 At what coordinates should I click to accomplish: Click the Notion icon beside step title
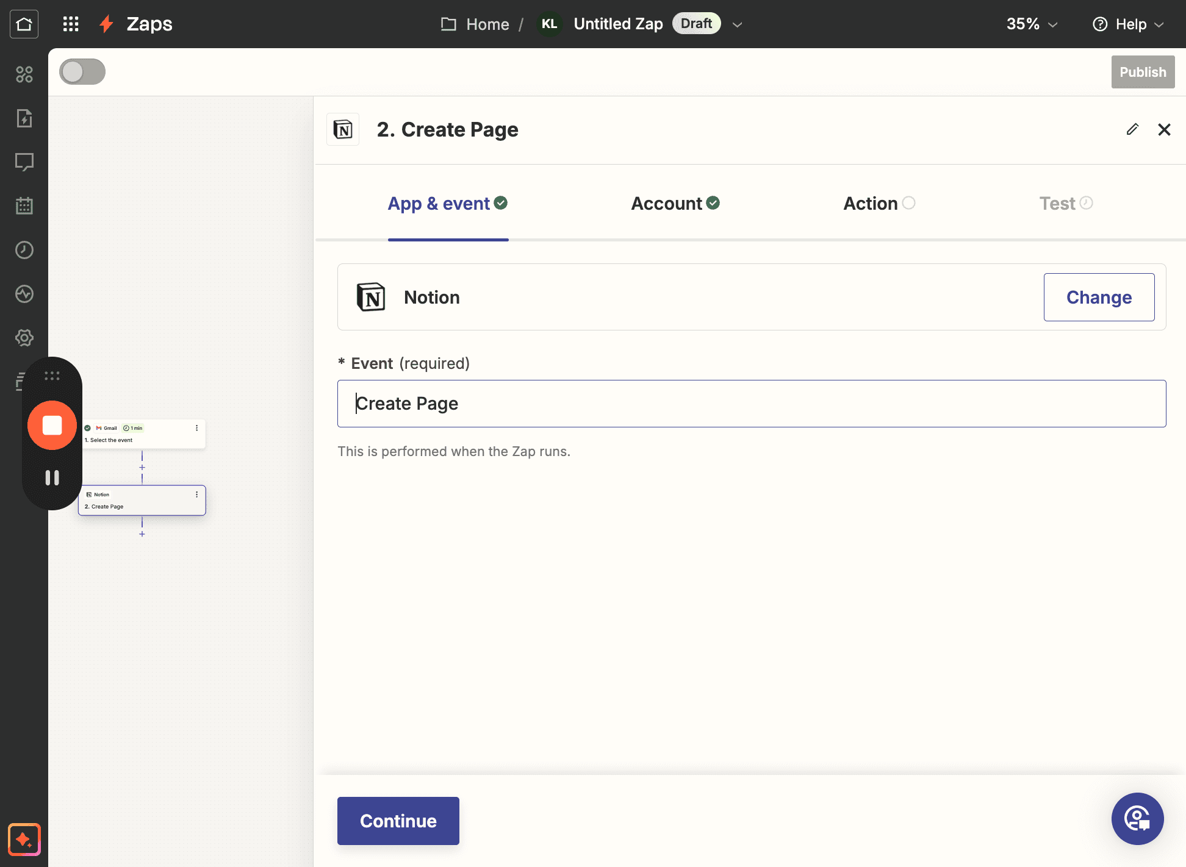tap(343, 129)
